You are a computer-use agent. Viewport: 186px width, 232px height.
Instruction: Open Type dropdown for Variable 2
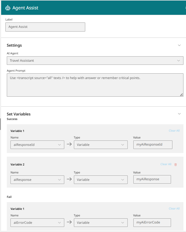[101, 180]
